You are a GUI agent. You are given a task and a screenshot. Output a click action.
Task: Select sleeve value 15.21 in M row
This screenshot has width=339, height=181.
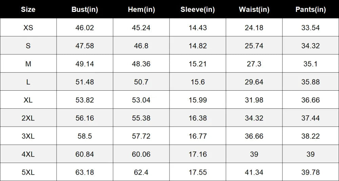[x=198, y=64]
